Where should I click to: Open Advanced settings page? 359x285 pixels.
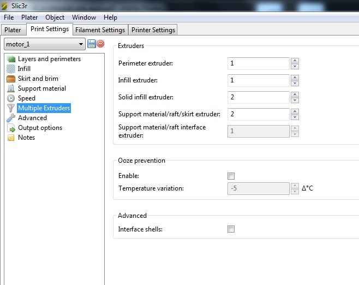(x=32, y=118)
